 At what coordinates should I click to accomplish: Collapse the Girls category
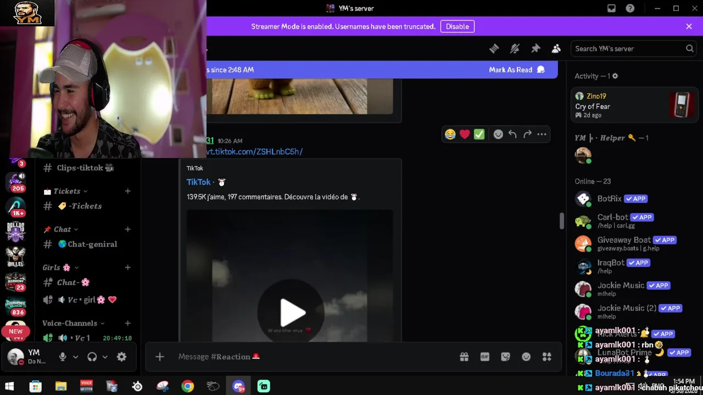pyautogui.click(x=61, y=267)
